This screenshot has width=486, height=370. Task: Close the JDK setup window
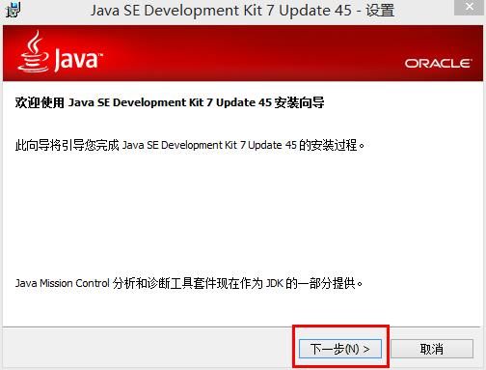click(469, 7)
